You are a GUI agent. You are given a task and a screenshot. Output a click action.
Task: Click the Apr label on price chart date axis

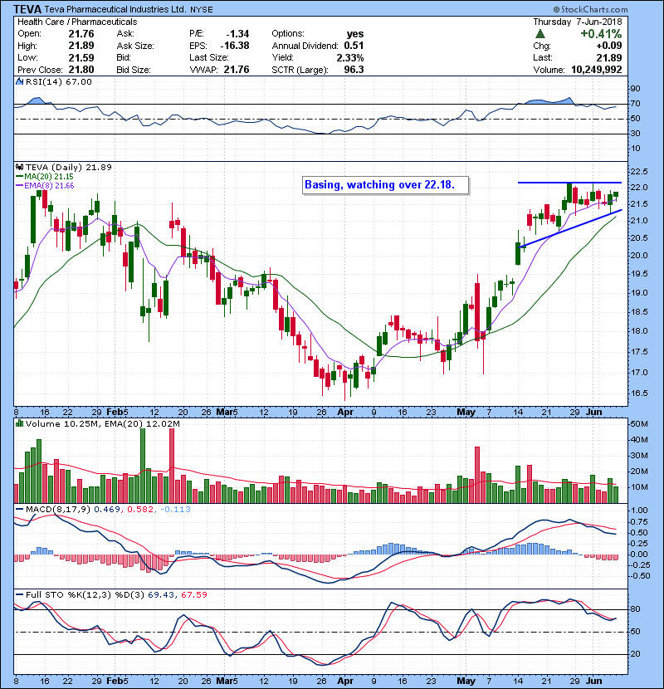click(x=345, y=413)
